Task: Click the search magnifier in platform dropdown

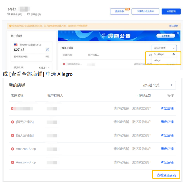Action: (x=155, y=54)
